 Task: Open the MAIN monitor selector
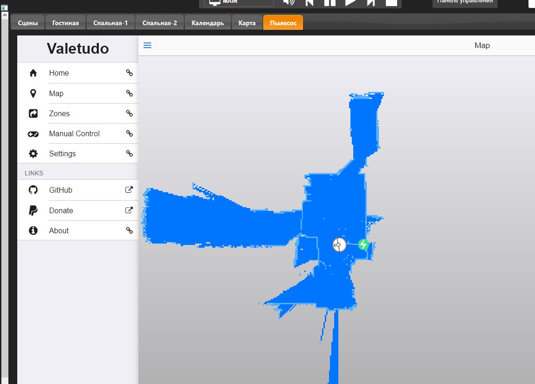click(239, 3)
